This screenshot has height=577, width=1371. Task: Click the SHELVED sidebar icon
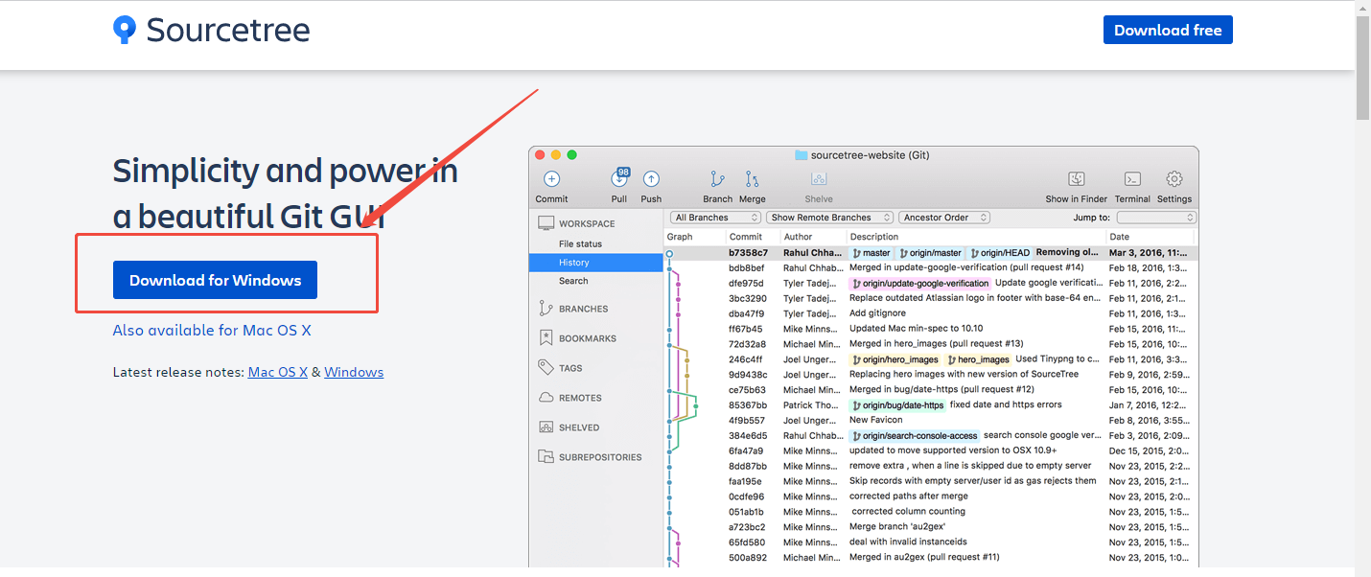point(546,427)
